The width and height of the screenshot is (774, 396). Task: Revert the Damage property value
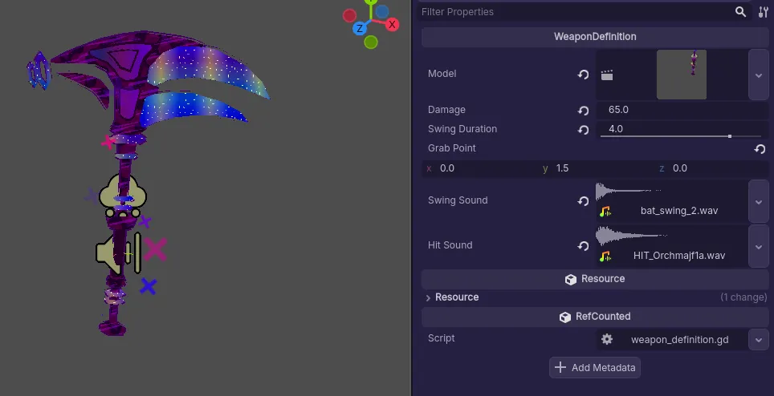[x=583, y=111]
